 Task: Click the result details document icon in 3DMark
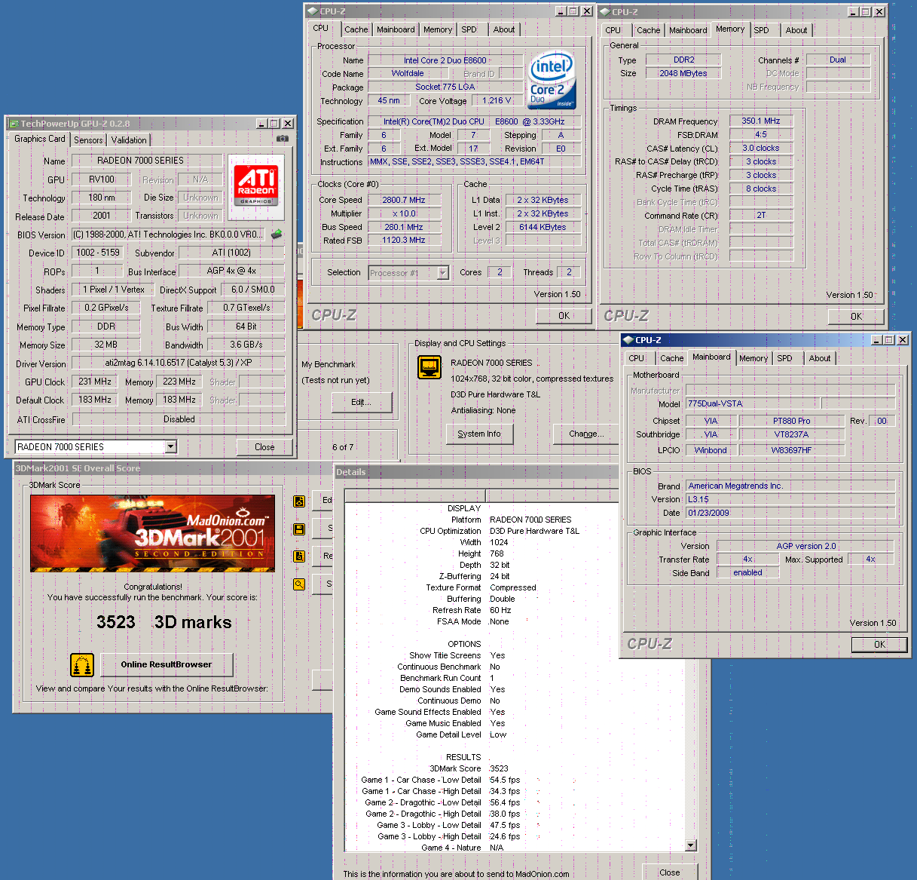299,557
